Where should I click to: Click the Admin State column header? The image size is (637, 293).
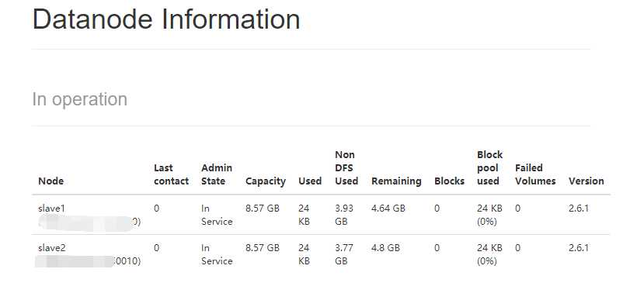click(x=217, y=174)
